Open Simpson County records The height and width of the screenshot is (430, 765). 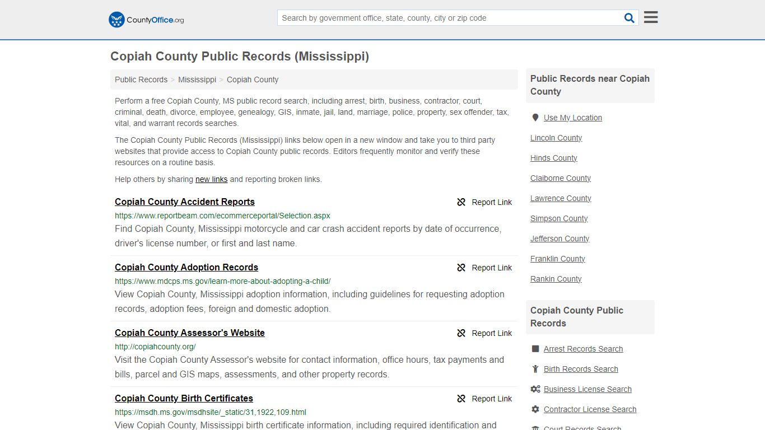[559, 218]
